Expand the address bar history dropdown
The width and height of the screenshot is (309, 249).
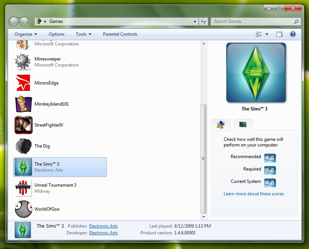pos(195,21)
